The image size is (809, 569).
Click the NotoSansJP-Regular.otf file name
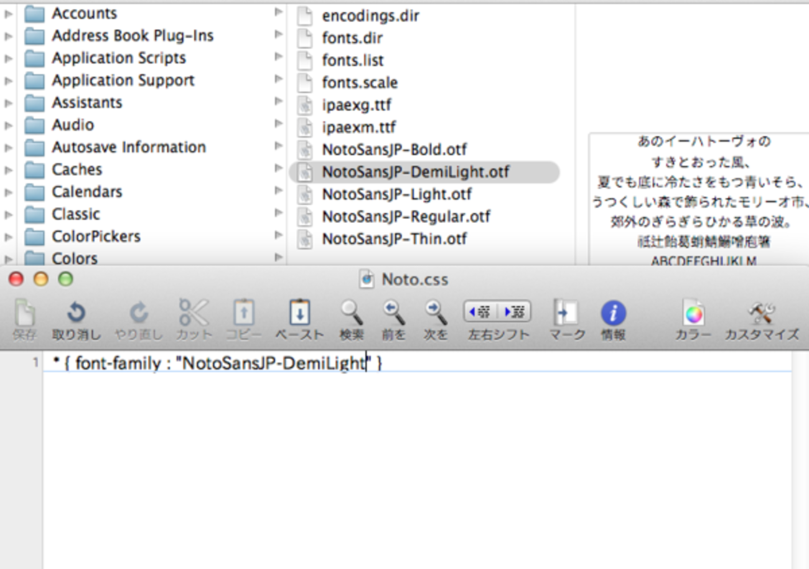pos(406,217)
